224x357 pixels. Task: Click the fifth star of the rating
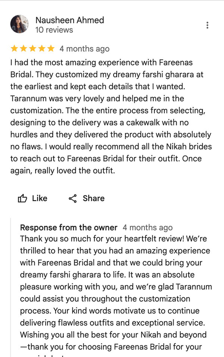coord(50,48)
